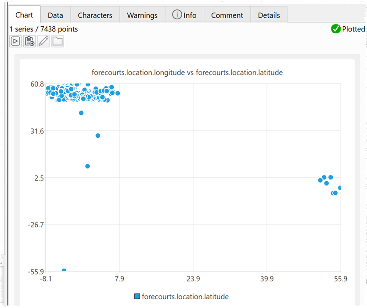Image resolution: width=367 pixels, height=308 pixels.
Task: Open the Info tab
Action: point(184,15)
